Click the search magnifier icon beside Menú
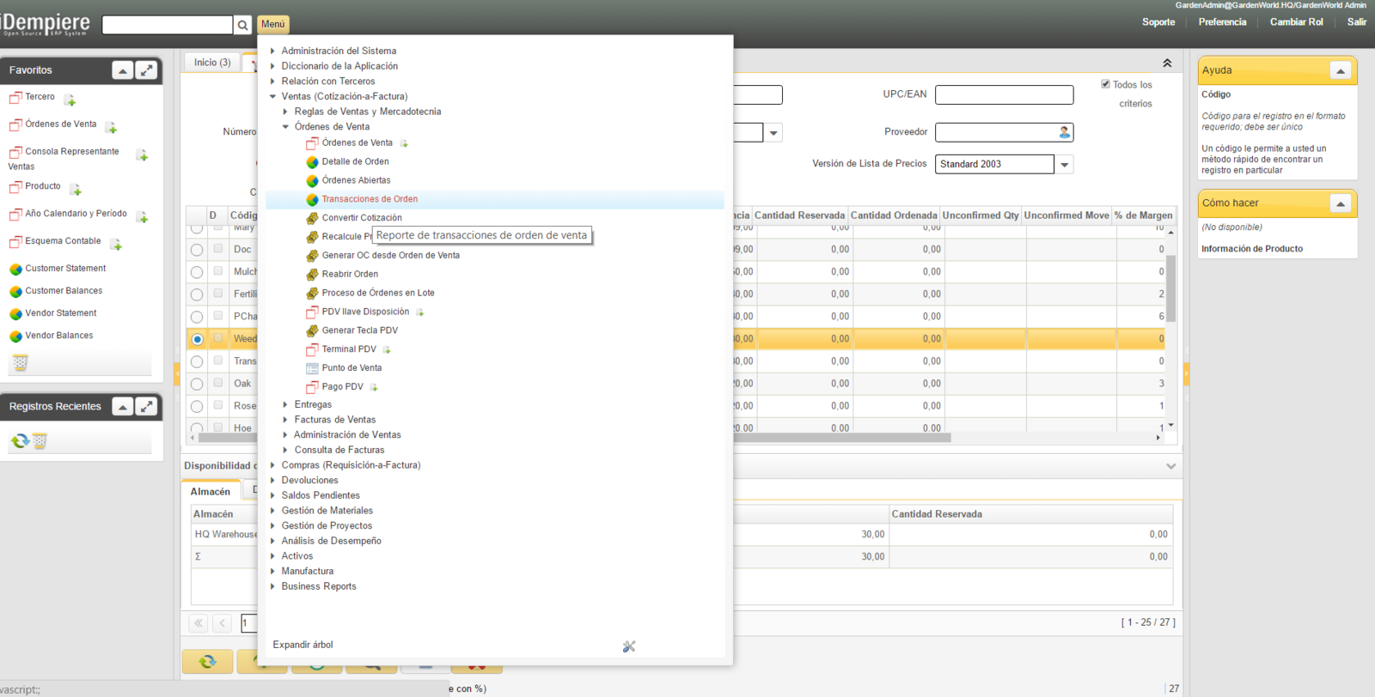Viewport: 1375px width, 697px height. click(243, 25)
